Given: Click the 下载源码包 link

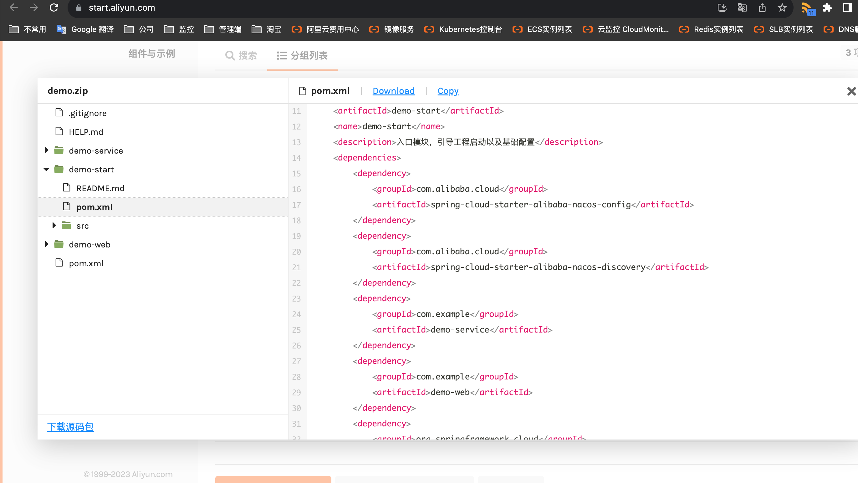Looking at the screenshot, I should click(70, 427).
